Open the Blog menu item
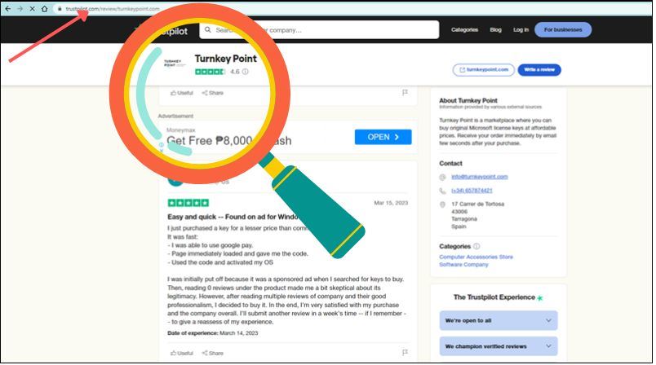656x365 pixels. [x=495, y=29]
